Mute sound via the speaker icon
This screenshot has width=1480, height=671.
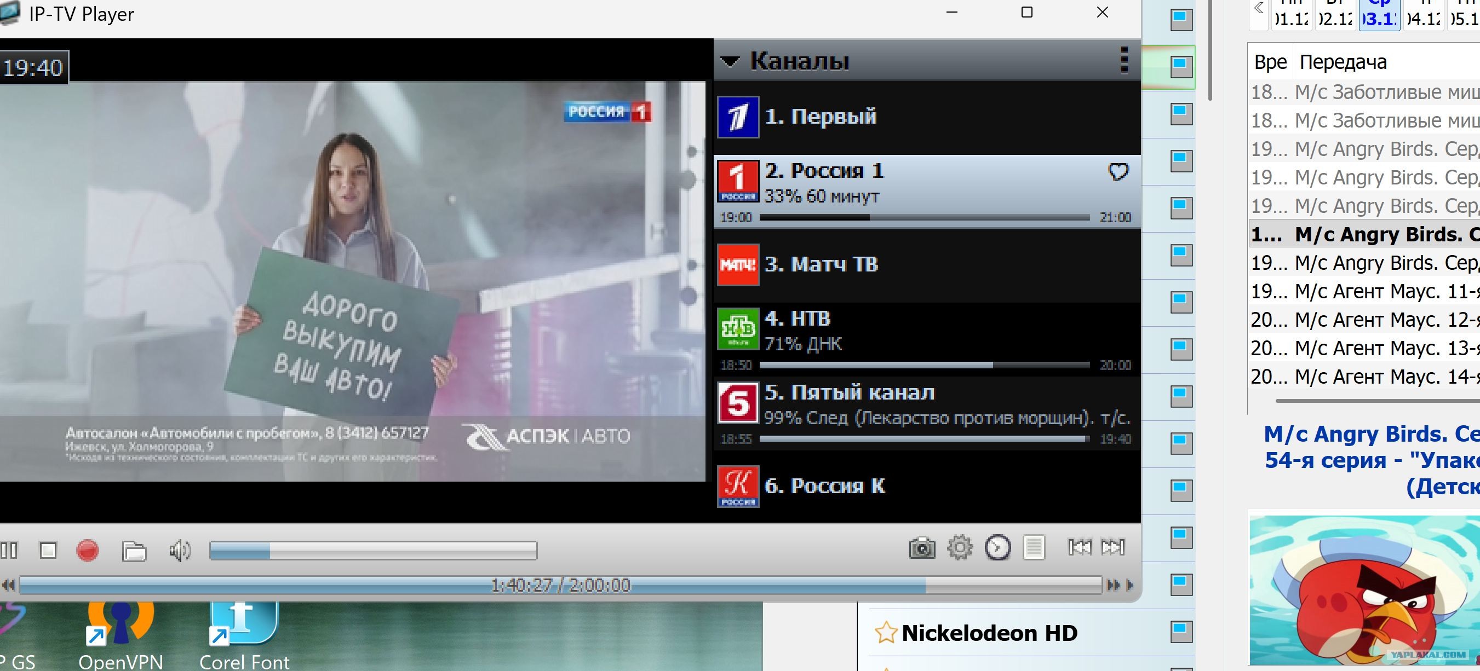[x=180, y=551]
